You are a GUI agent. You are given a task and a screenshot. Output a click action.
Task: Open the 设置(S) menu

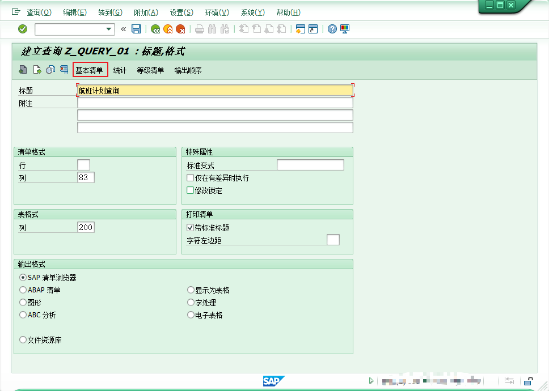[181, 12]
